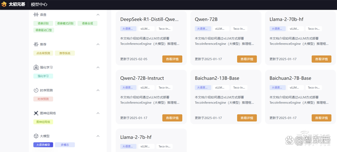Click 大语言 tag on Baichuan2-7B-Base card
The width and height of the screenshot is (337, 152).
[x=278, y=88]
